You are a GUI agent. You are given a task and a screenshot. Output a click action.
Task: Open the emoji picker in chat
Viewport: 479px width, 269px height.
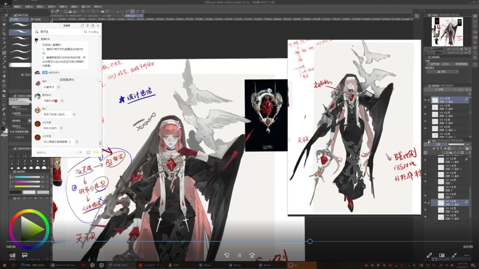click(x=88, y=152)
